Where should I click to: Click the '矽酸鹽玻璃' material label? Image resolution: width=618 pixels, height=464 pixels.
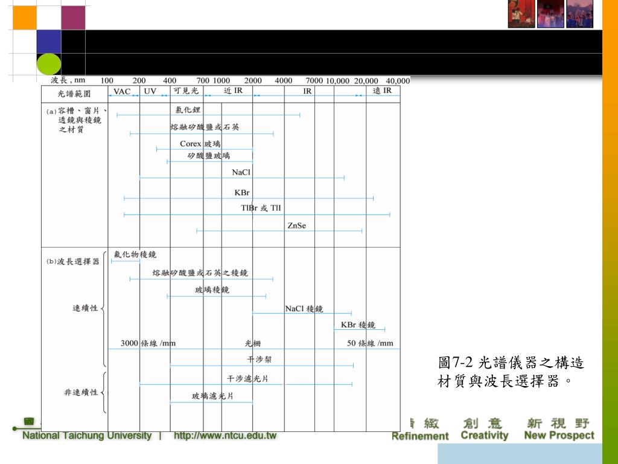(x=208, y=156)
